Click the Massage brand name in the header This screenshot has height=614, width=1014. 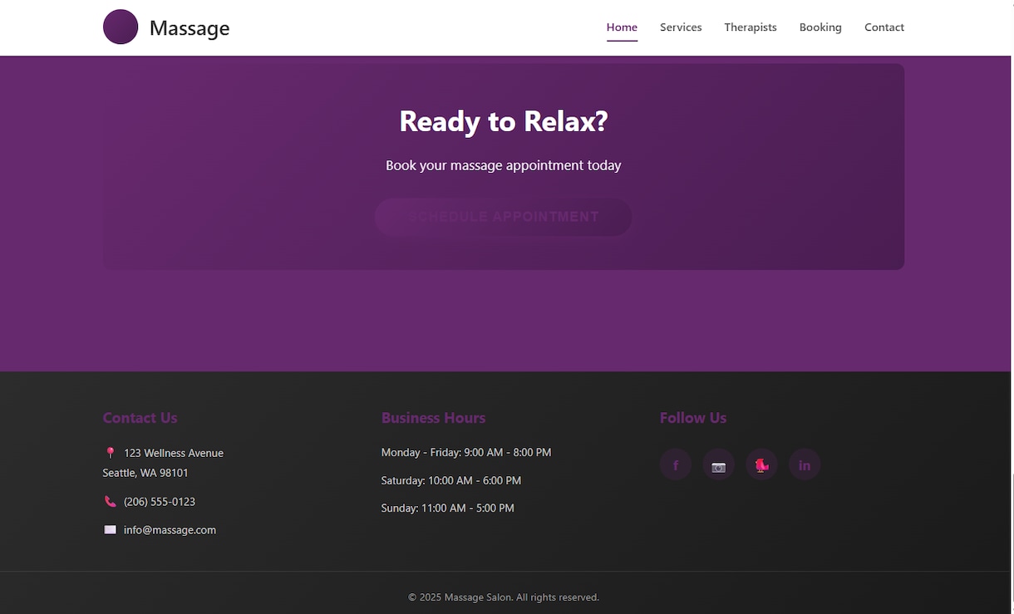click(190, 28)
